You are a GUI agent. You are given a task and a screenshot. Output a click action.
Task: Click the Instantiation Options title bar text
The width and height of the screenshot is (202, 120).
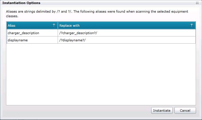22,3
